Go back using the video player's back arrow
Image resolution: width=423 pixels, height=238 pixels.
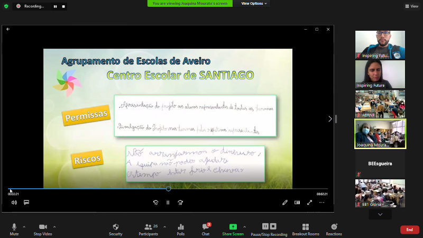8,29
